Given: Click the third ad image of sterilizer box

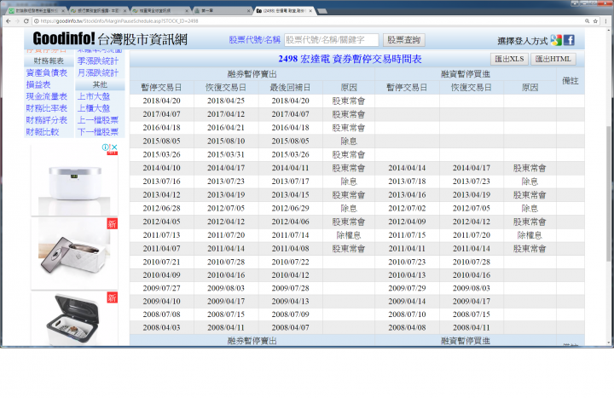Looking at the screenshot, I should pos(74,318).
